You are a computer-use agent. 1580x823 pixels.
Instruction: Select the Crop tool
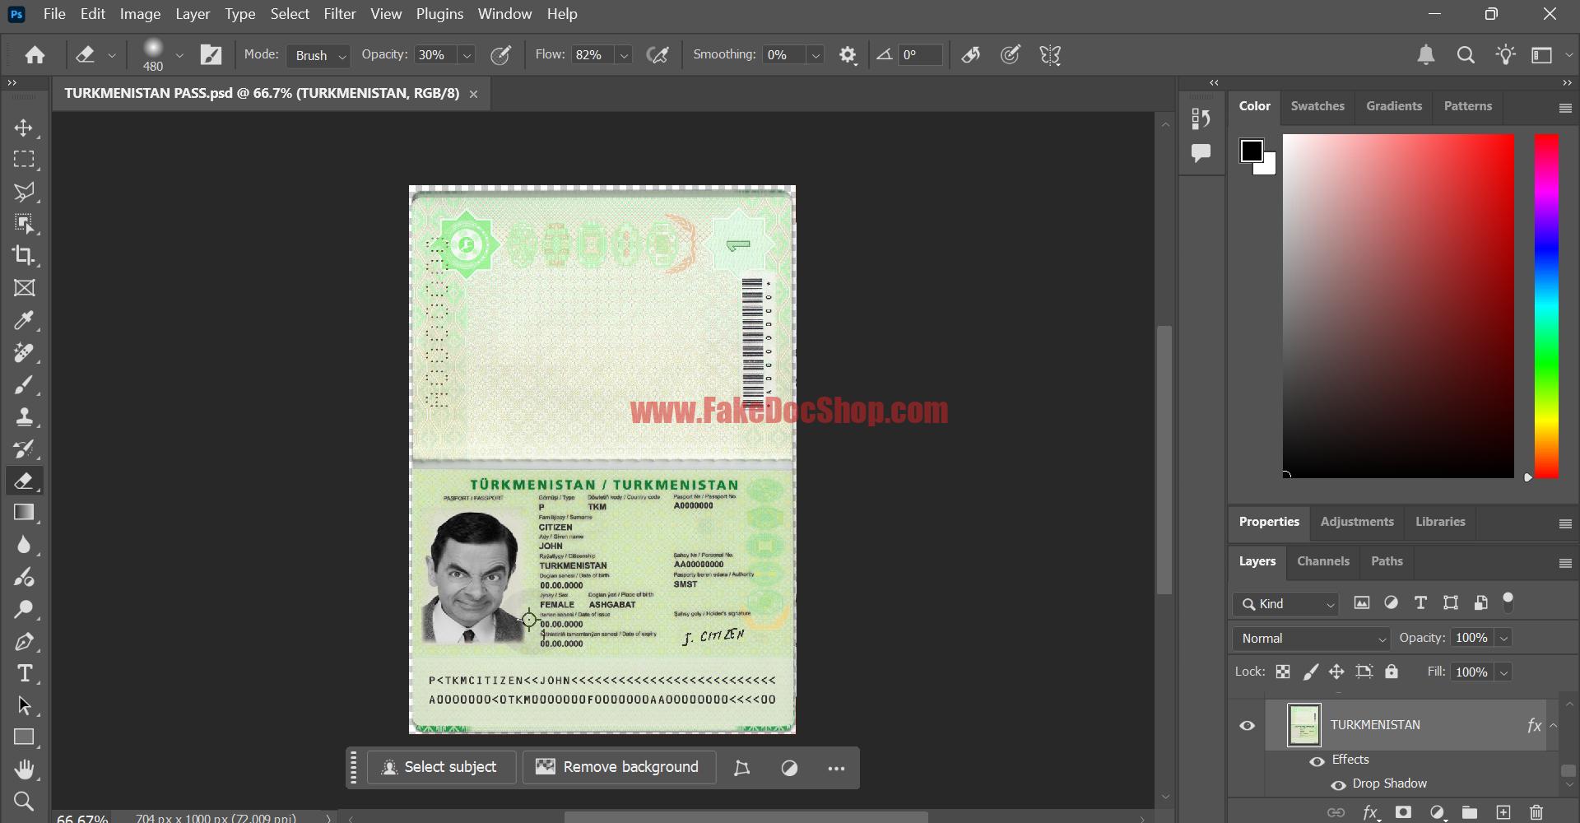pos(24,256)
